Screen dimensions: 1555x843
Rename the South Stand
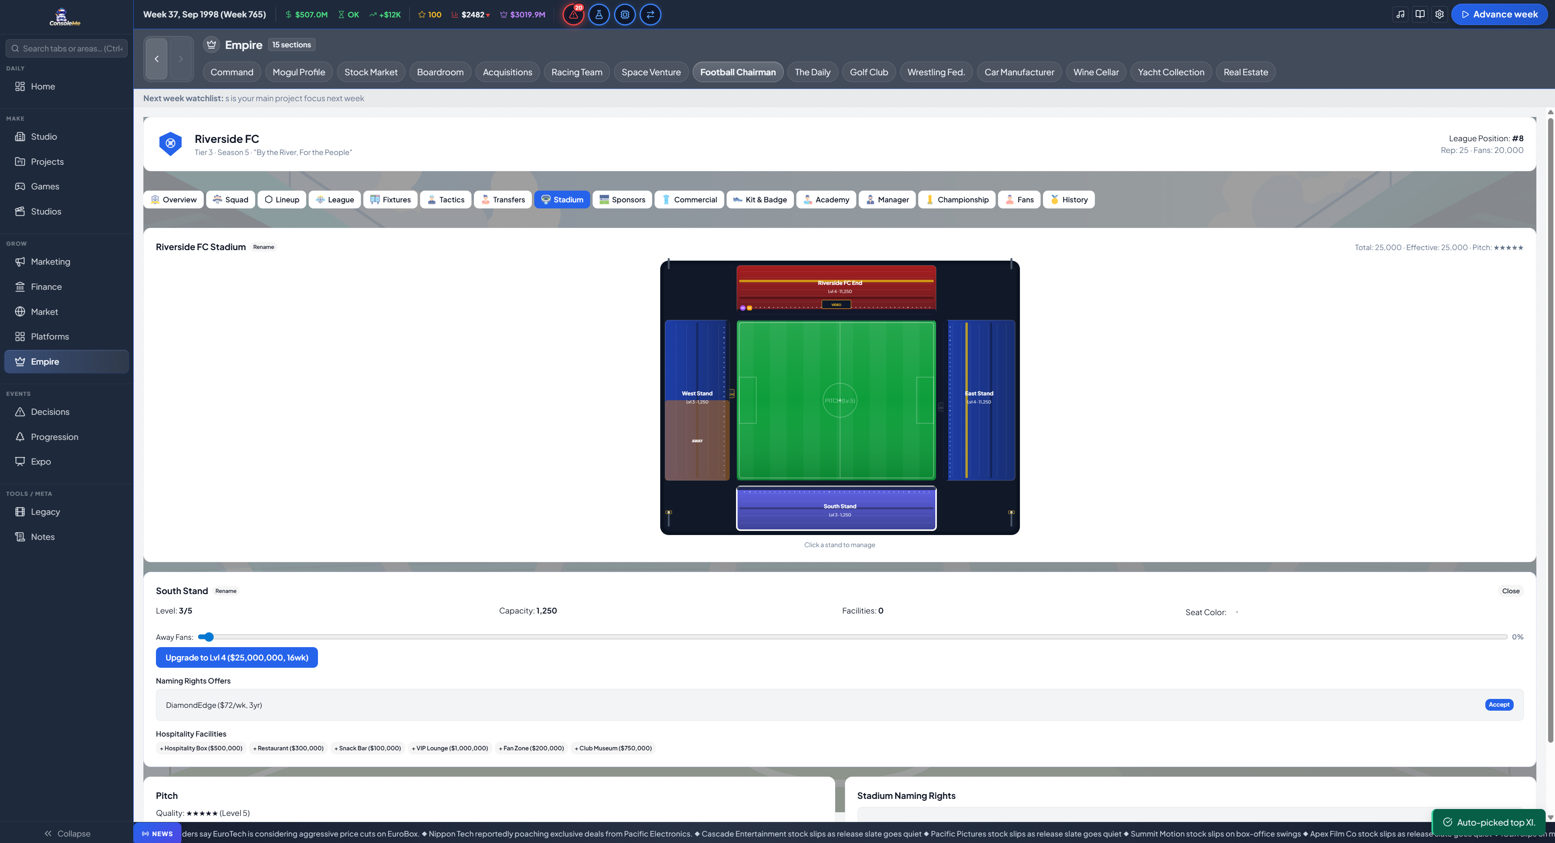click(x=226, y=591)
